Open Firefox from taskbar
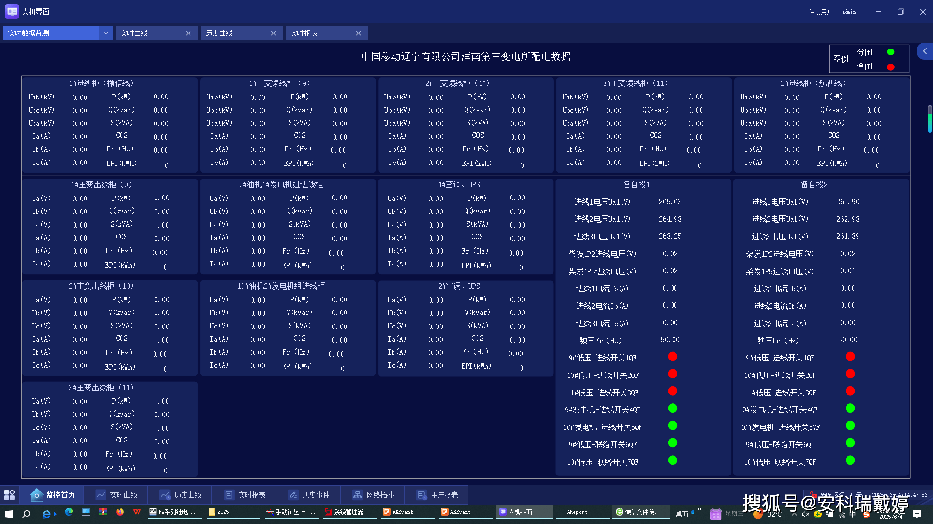The height and width of the screenshot is (524, 933). click(120, 512)
